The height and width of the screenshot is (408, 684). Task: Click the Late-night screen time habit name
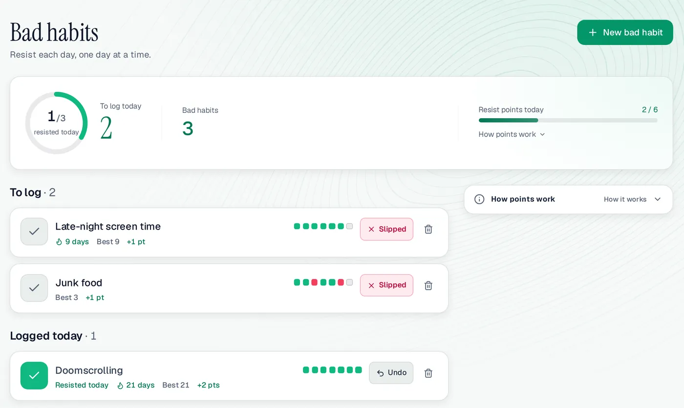click(108, 227)
